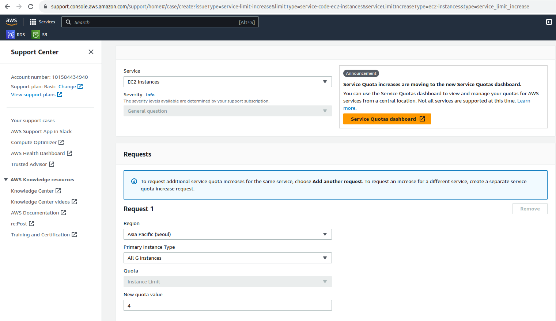
Task: Click the Request 1 heading
Action: [139, 209]
